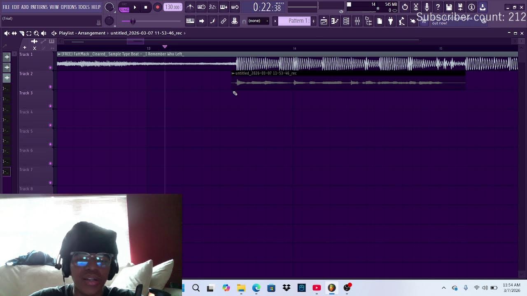Select the playlist slip tool icon
The height and width of the screenshot is (296, 527).
[14, 33]
